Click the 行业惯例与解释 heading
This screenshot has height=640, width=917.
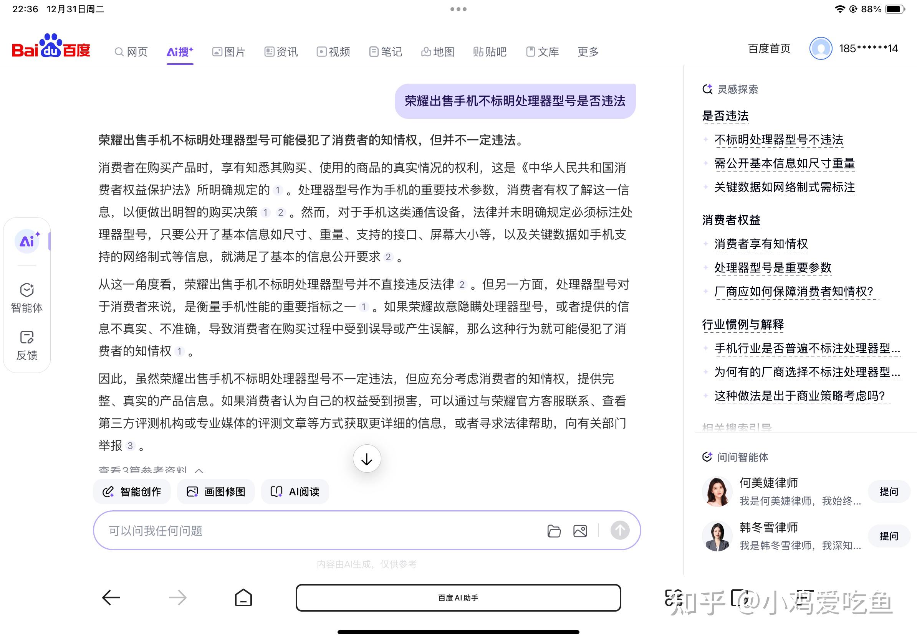743,324
